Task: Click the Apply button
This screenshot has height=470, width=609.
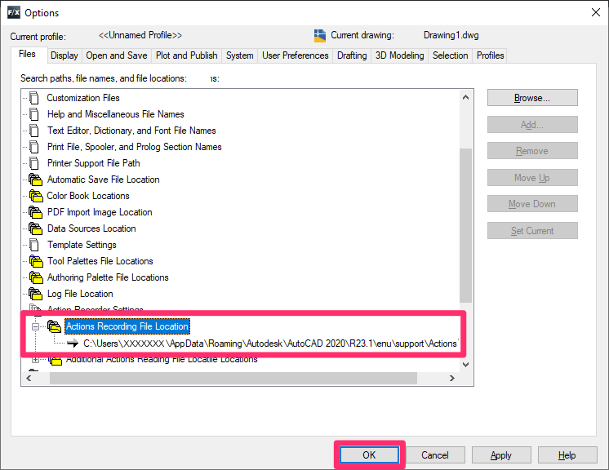Action: click(501, 454)
